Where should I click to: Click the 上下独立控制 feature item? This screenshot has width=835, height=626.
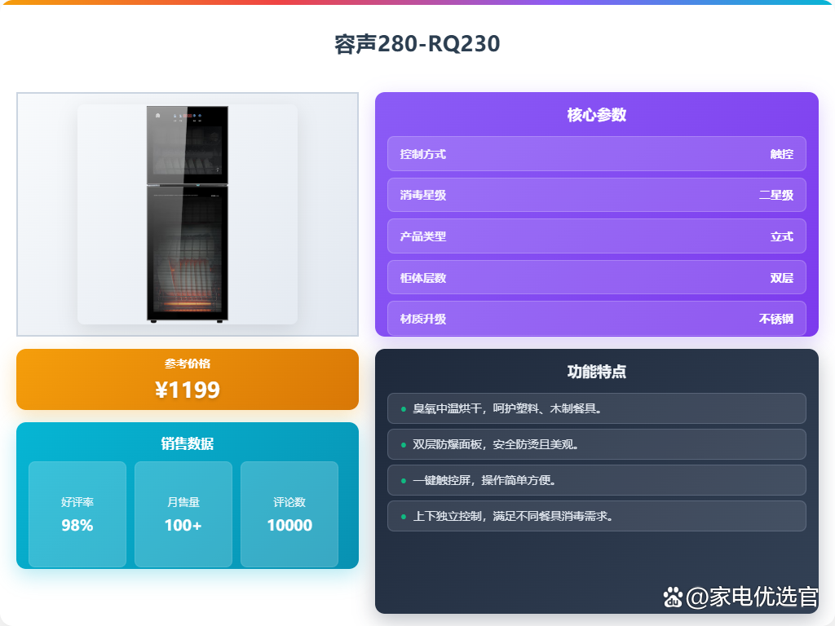tap(596, 516)
